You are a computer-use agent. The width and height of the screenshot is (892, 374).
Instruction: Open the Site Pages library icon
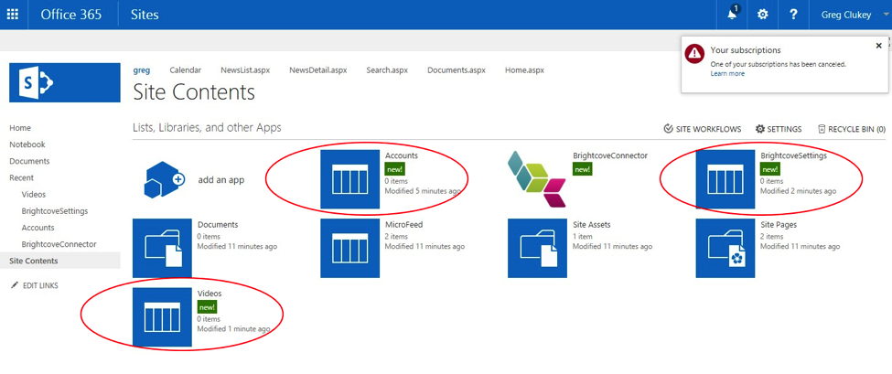tap(725, 248)
